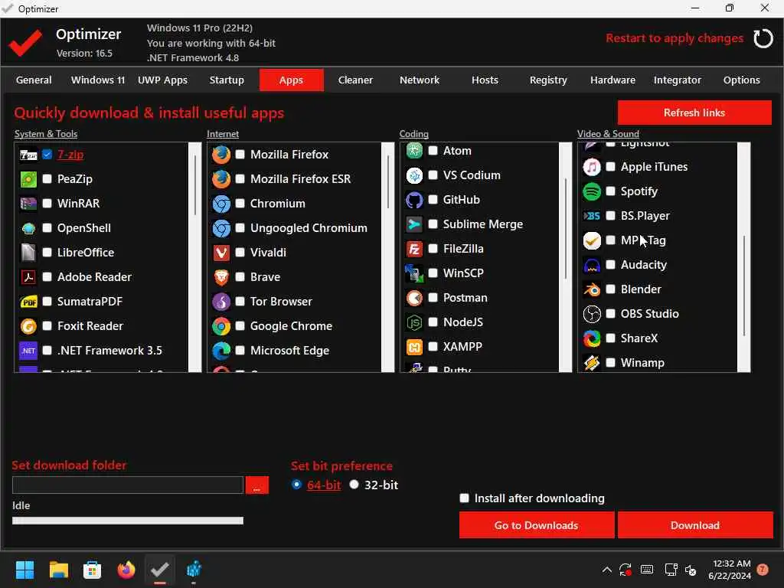Click the Postman icon
The image size is (784, 588).
414,298
